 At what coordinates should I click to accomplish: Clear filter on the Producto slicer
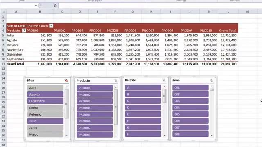(115, 81)
